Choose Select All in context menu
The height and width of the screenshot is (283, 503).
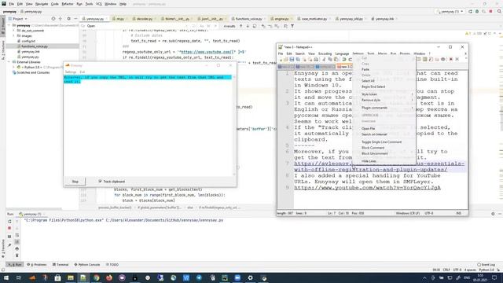(368, 81)
